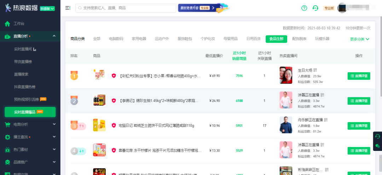Click the 热门素材 TV icon

[7, 149]
